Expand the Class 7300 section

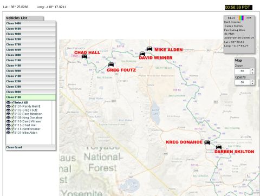coord(31,87)
